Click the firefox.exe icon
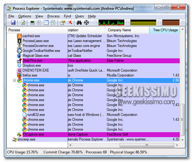The width and height of the screenshot is (192, 162). pos(20,75)
